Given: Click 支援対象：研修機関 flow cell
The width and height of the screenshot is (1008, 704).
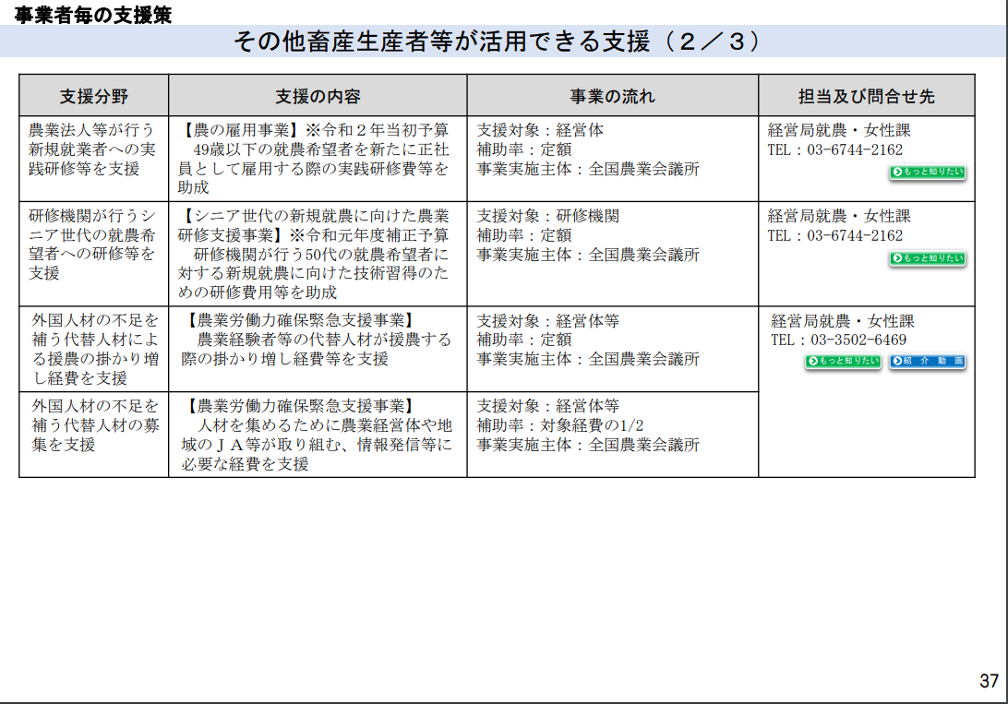Looking at the screenshot, I should pyautogui.click(x=613, y=254).
